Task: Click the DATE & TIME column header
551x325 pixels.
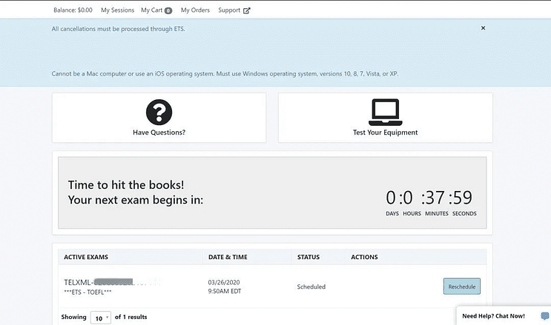Action: pyautogui.click(x=229, y=257)
